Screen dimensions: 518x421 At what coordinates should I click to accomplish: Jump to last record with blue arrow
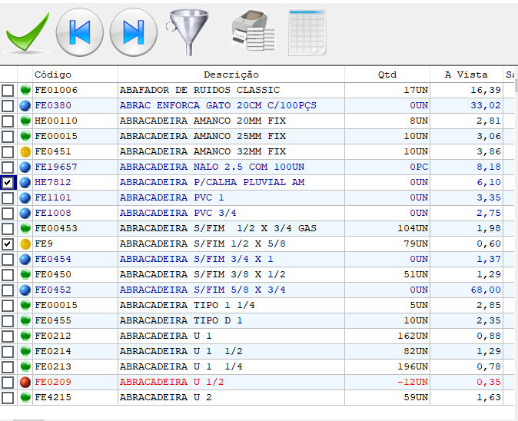click(x=133, y=32)
